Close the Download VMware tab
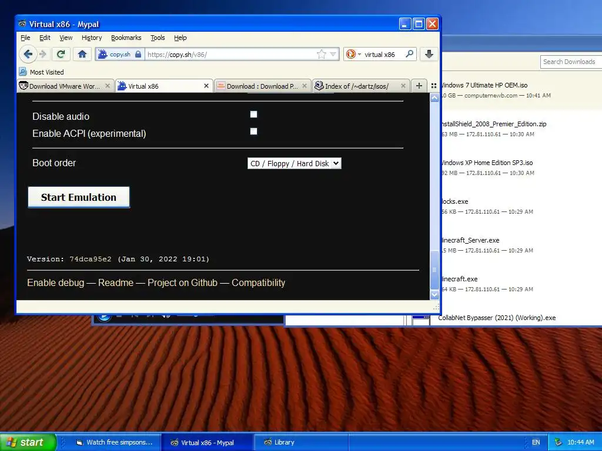This screenshot has width=602, height=451. click(108, 86)
